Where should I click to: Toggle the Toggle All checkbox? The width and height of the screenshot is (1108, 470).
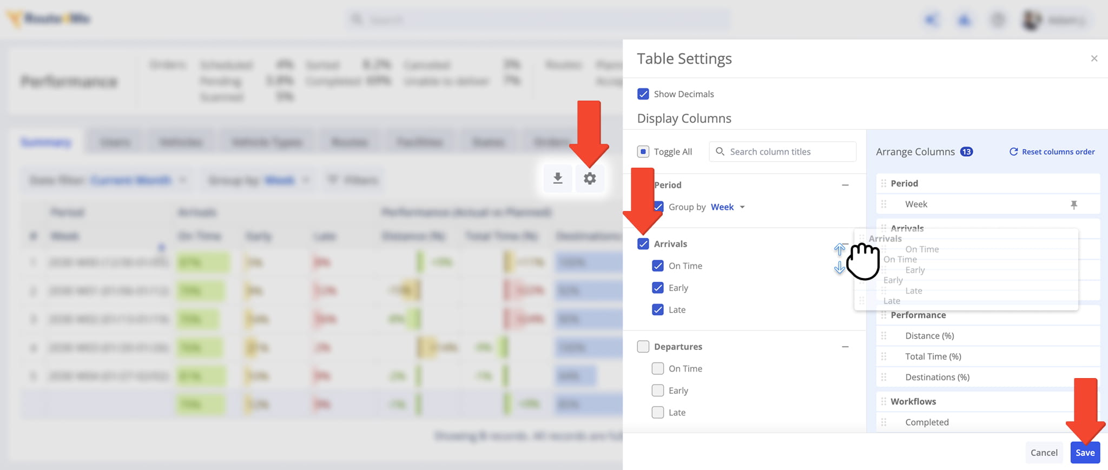tap(643, 151)
